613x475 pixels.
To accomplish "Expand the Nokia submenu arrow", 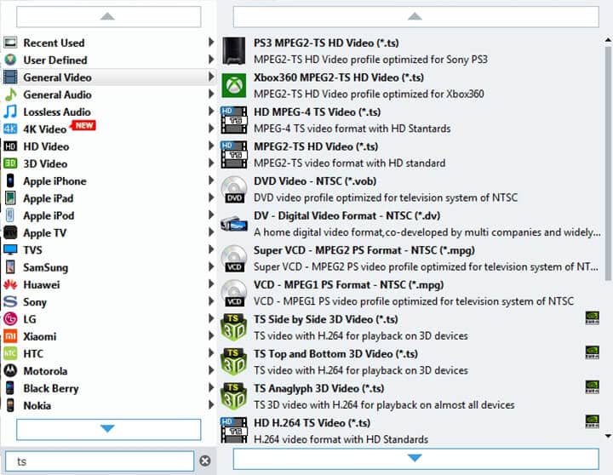I will pos(211,404).
